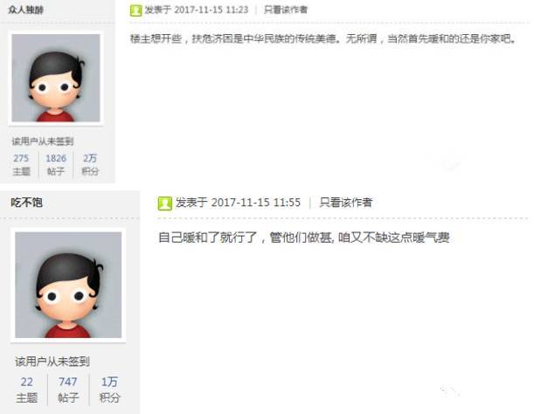Click green user icon beside 11:55 post
The width and height of the screenshot is (534, 414).
tap(165, 204)
